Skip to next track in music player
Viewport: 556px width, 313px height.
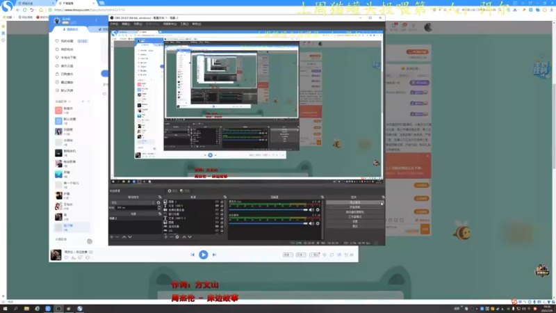pyautogui.click(x=214, y=255)
